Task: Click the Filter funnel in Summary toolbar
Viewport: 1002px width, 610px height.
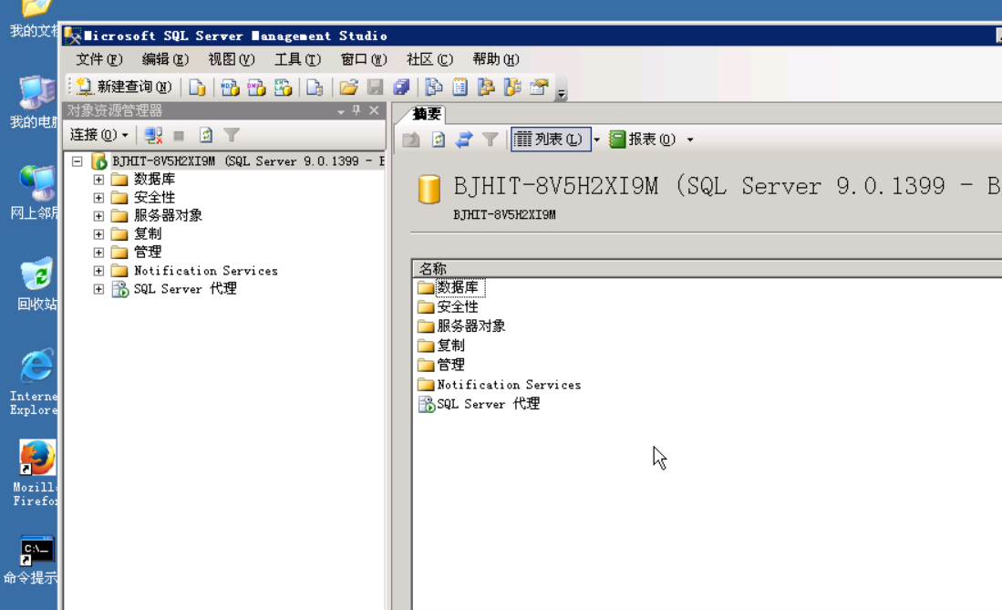Action: coord(491,140)
